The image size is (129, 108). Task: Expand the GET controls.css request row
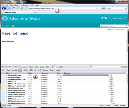pyautogui.click(x=7, y=77)
